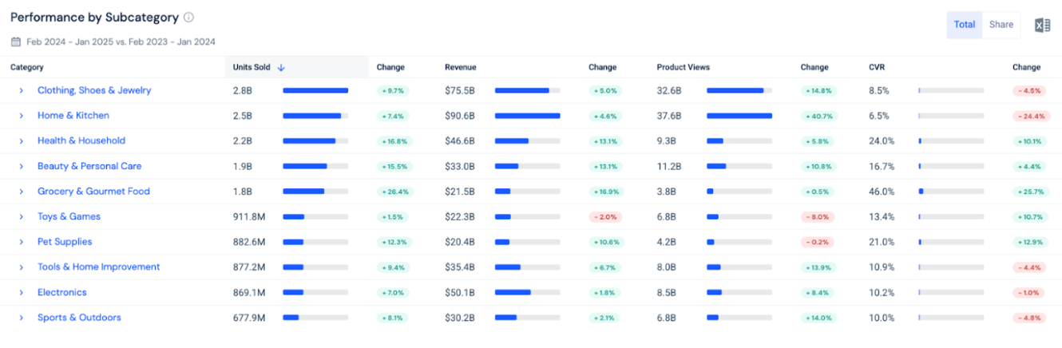The image size is (1062, 348).
Task: Open the Toys & Games category link
Action: point(69,216)
